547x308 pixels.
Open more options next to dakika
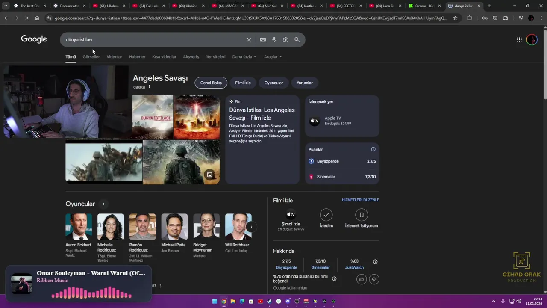tap(149, 87)
